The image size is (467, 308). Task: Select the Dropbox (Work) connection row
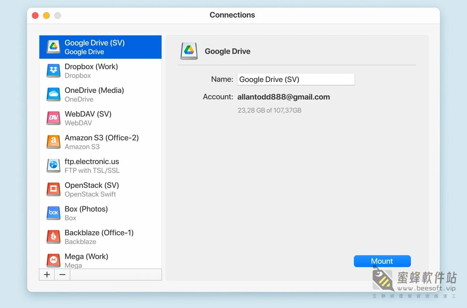tap(100, 71)
